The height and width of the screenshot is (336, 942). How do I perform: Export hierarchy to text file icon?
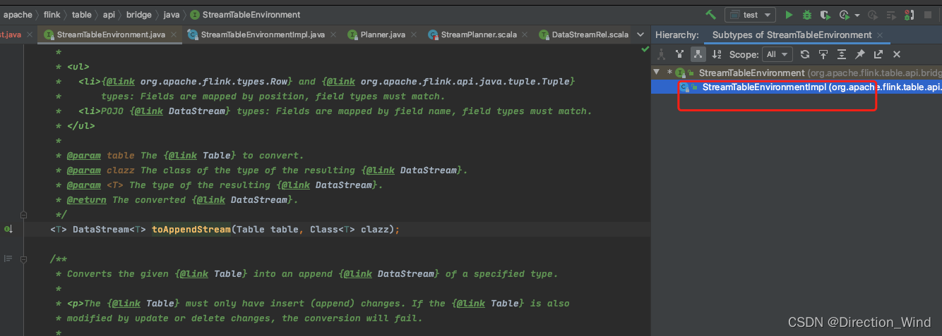878,54
